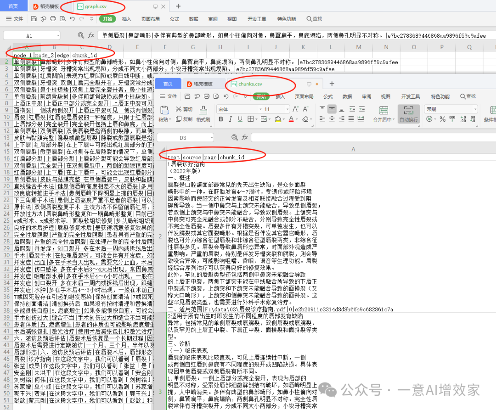The height and width of the screenshot is (410, 496).
Task: Click the bottom align icon
Action: pyautogui.click(x=342, y=109)
